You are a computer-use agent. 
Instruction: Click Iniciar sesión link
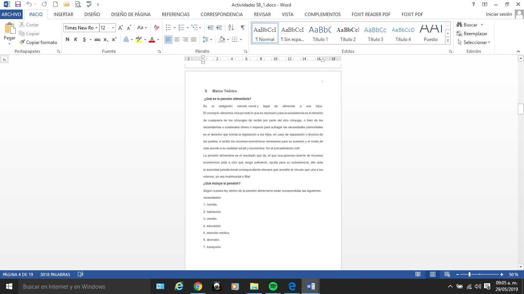[499, 14]
